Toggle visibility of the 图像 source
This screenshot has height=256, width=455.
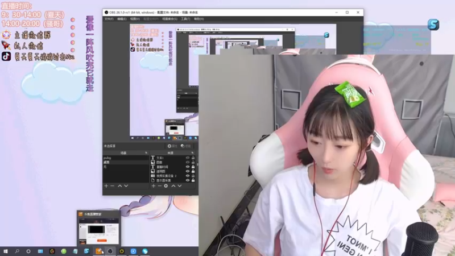(x=188, y=162)
